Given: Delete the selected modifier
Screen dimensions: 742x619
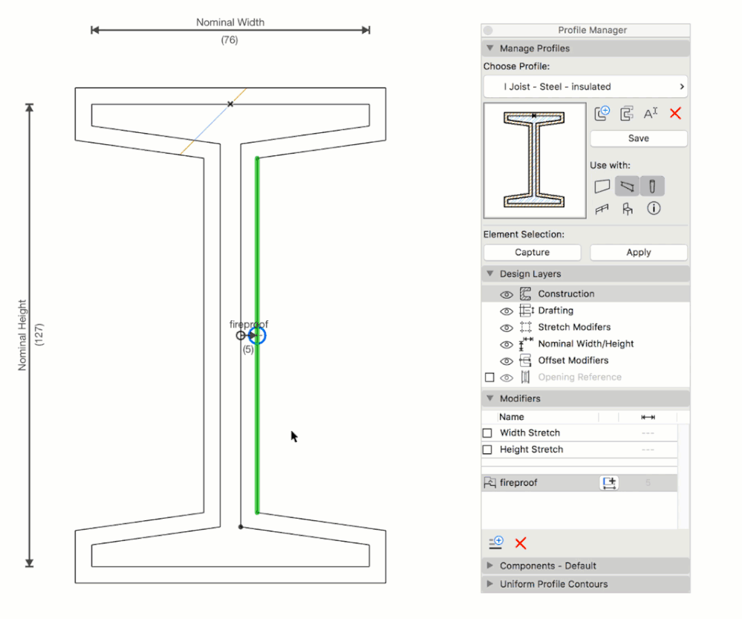Looking at the screenshot, I should click(521, 542).
